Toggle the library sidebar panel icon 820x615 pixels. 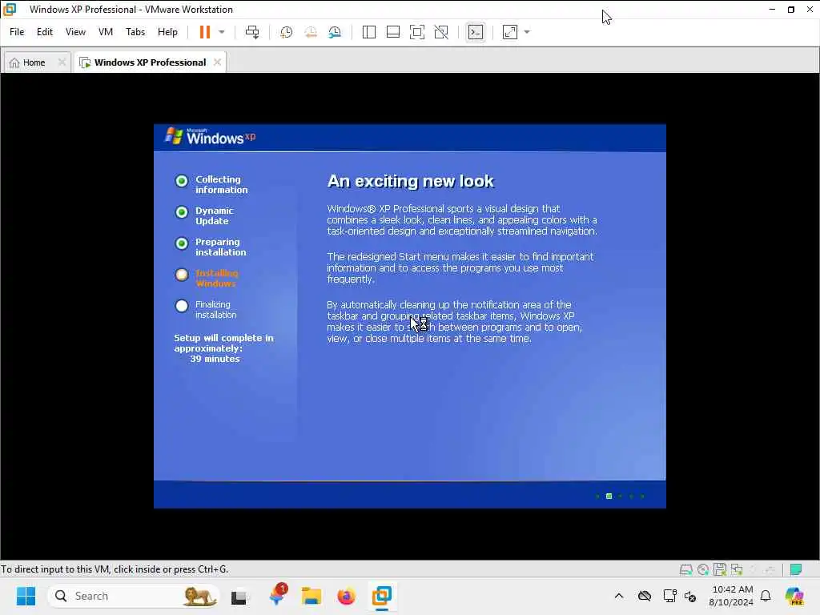pos(368,32)
